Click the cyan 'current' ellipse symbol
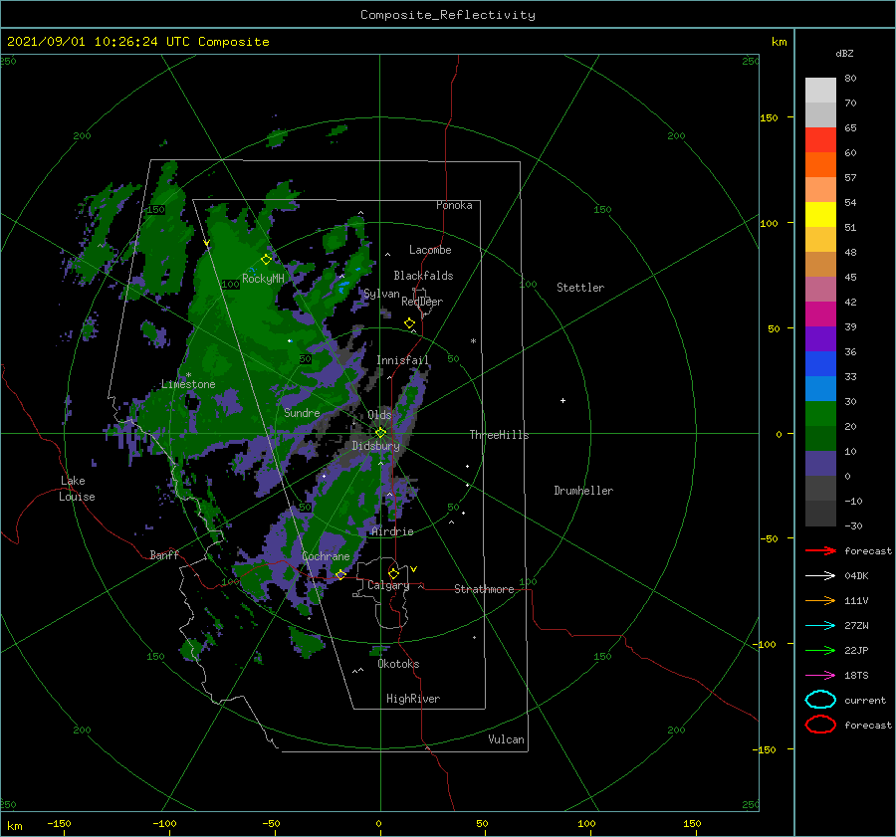Screen dimensions: 896x837 coord(820,700)
